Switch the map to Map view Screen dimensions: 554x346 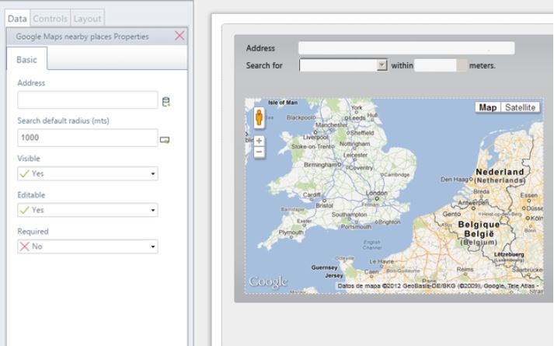click(x=488, y=107)
